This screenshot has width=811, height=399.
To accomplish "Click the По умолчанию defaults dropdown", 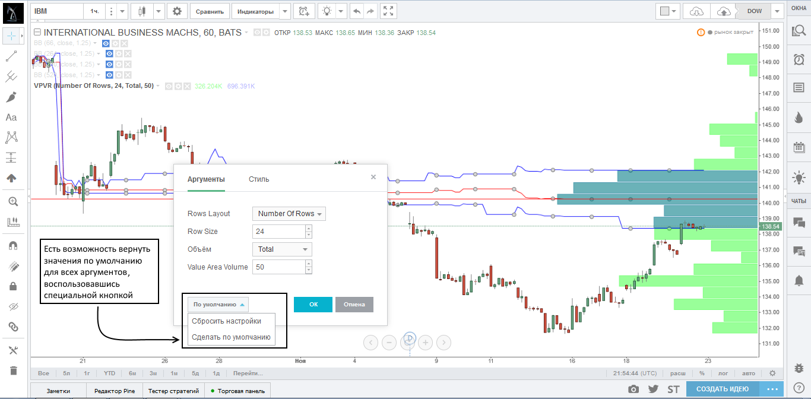I will click(x=218, y=305).
